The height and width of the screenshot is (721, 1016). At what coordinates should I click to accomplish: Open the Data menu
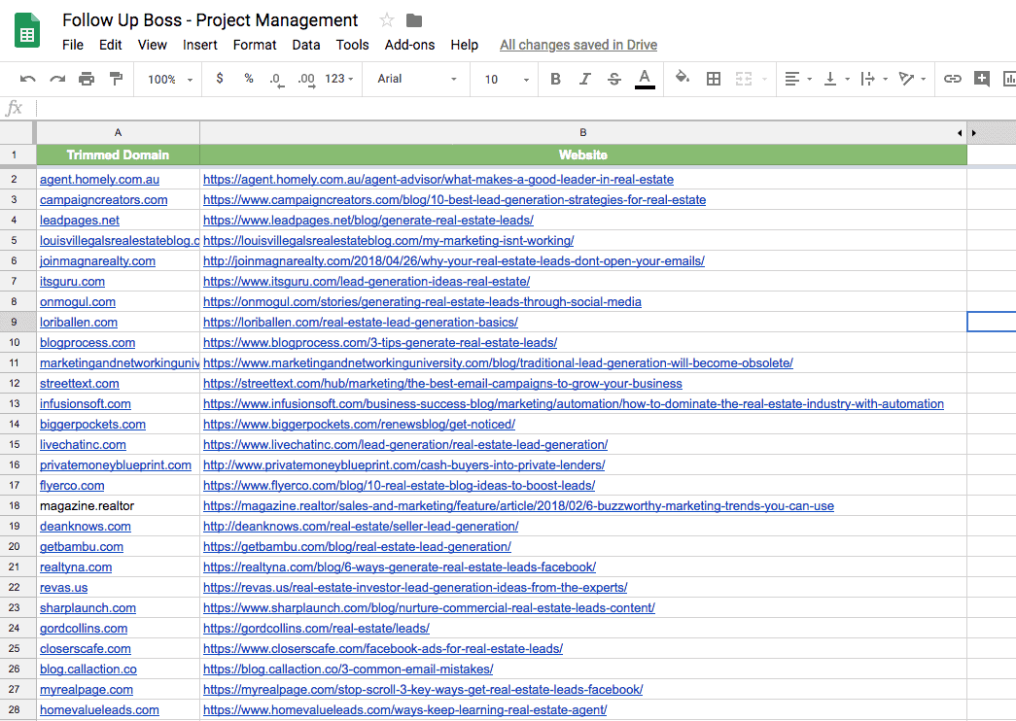click(306, 45)
